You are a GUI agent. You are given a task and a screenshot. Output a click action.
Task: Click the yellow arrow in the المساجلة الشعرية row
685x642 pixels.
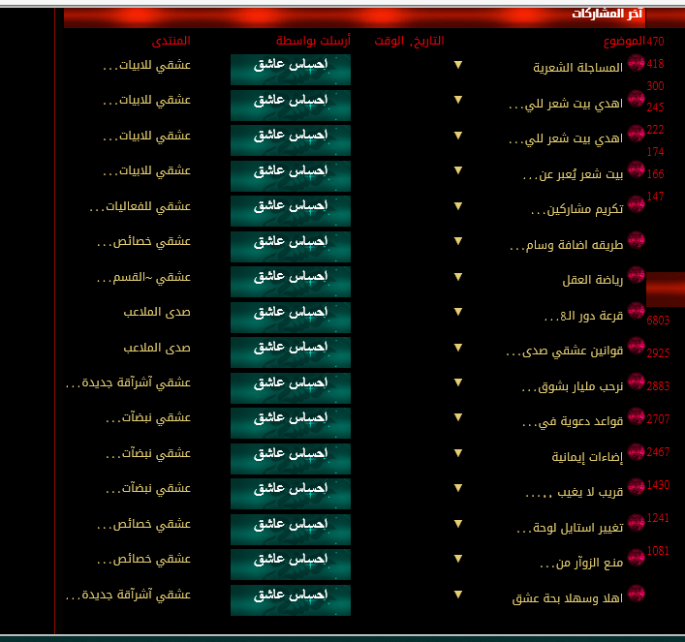coord(458,65)
